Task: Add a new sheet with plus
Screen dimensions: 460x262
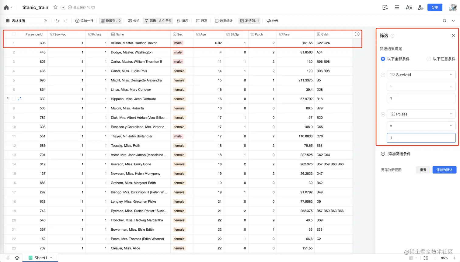Action: pos(8,258)
